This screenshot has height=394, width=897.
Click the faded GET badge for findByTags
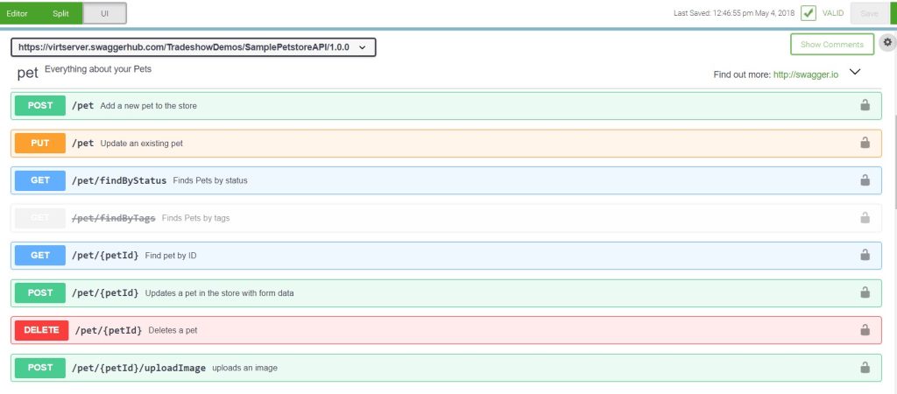coord(40,218)
